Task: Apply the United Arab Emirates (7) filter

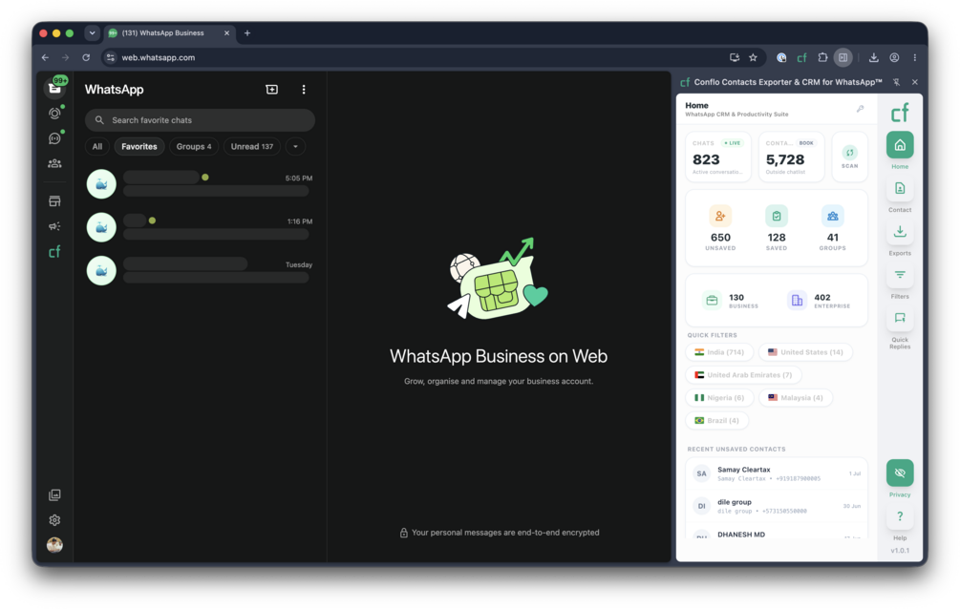Action: point(743,374)
